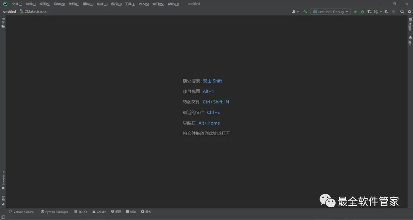Screen dimensions: 413x220
Task: Toggle tool window bars icon in status bar
Action: point(3,217)
